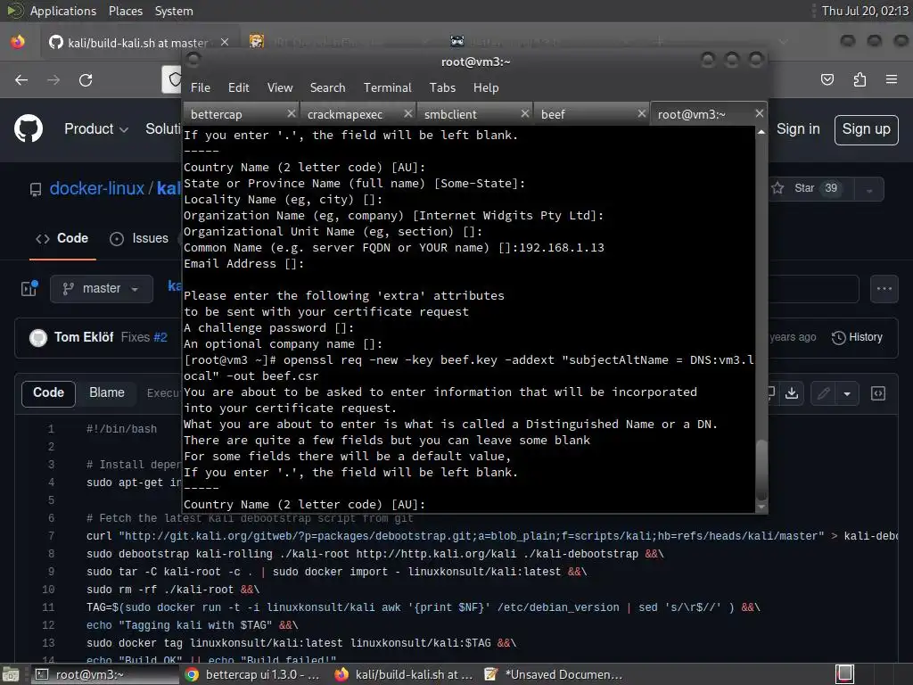913x685 pixels.
Task: Click Firefox's forward arrow button
Action: 53,79
